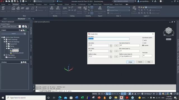Click the pick-distance icon beside Platform value
Viewport: 179px width, 100px height.
[111, 57]
